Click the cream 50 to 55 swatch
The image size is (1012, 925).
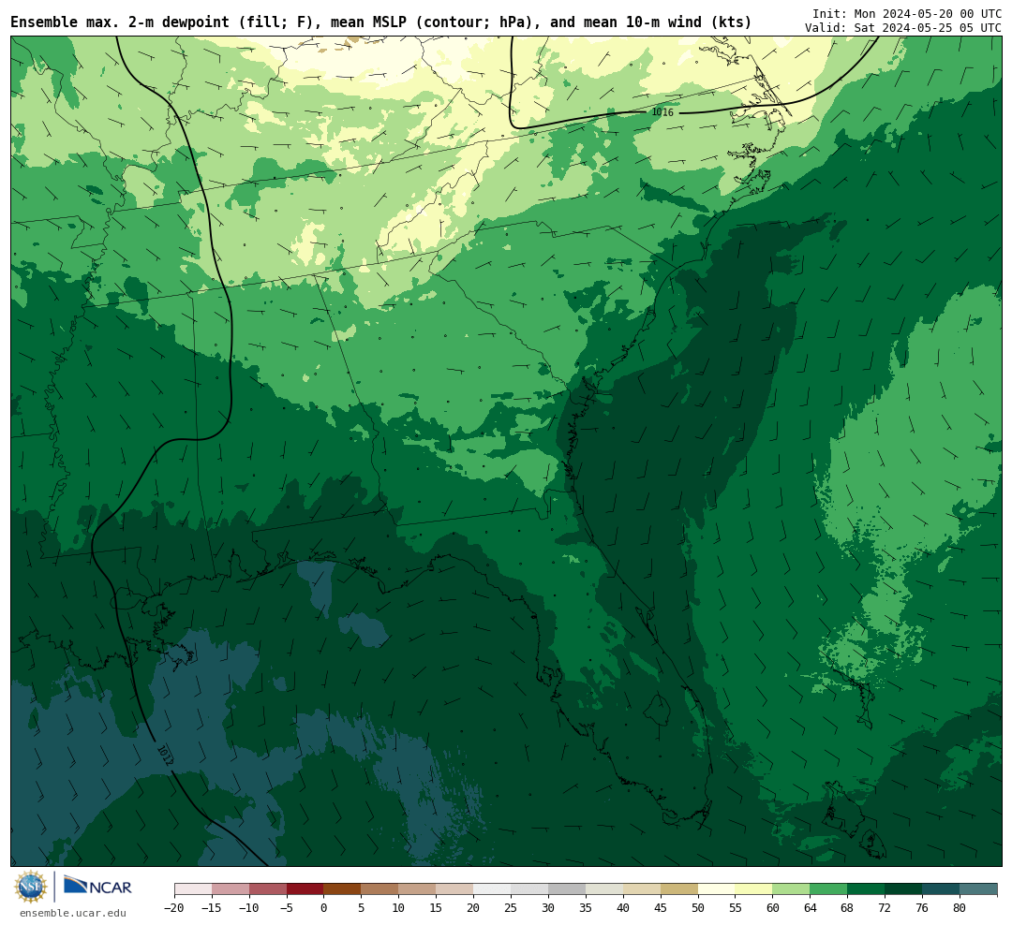pyautogui.click(x=717, y=889)
